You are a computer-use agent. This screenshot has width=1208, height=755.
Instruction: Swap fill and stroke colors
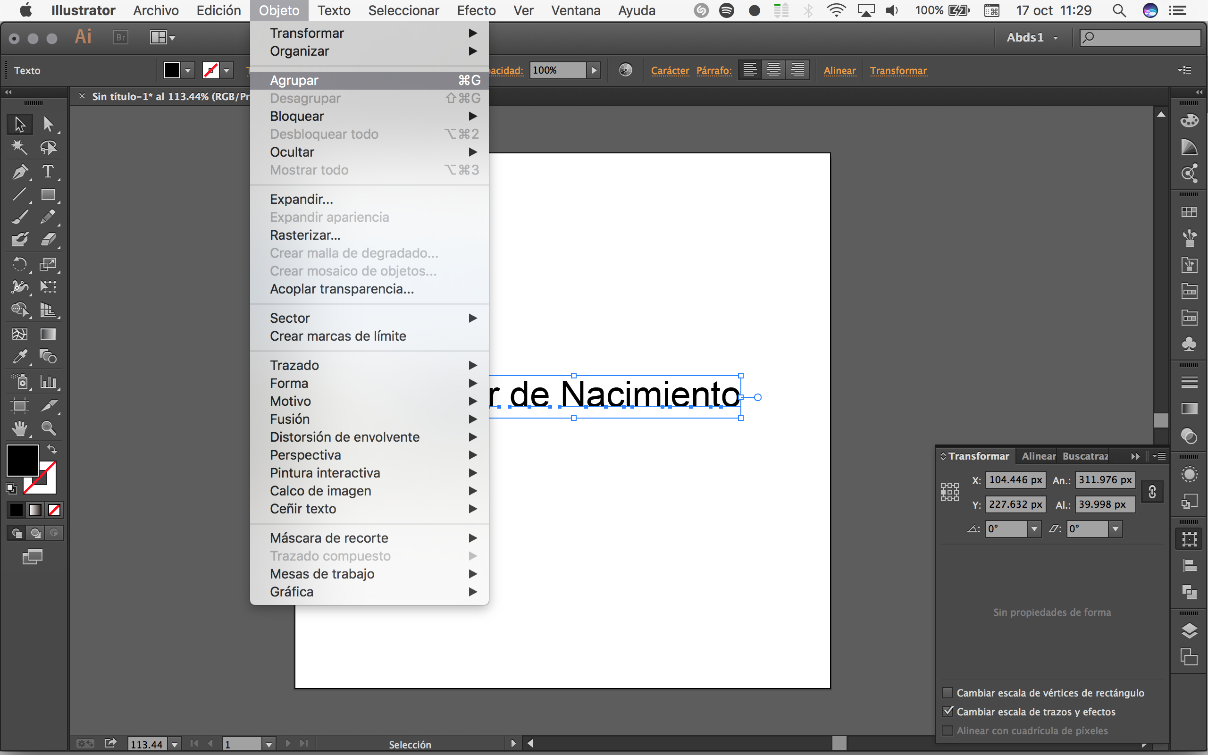51,448
